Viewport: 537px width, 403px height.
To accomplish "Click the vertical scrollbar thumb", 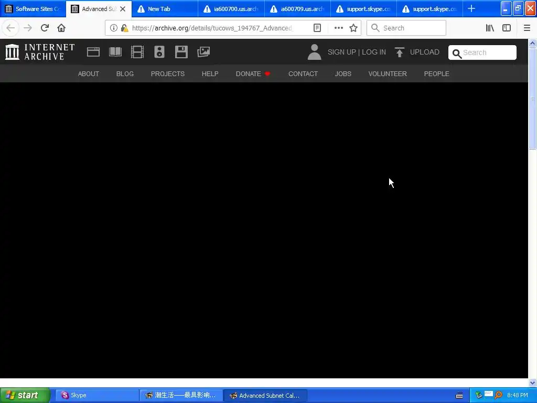I will coord(532,99).
